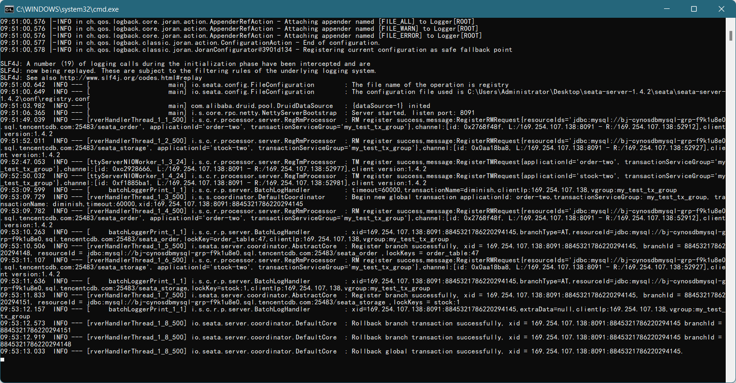Image resolution: width=736 pixels, height=383 pixels.
Task: Click the 09:51:49.039 timestamp
Action: point(22,120)
